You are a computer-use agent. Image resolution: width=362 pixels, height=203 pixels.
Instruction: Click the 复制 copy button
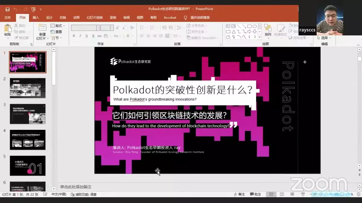20,32
